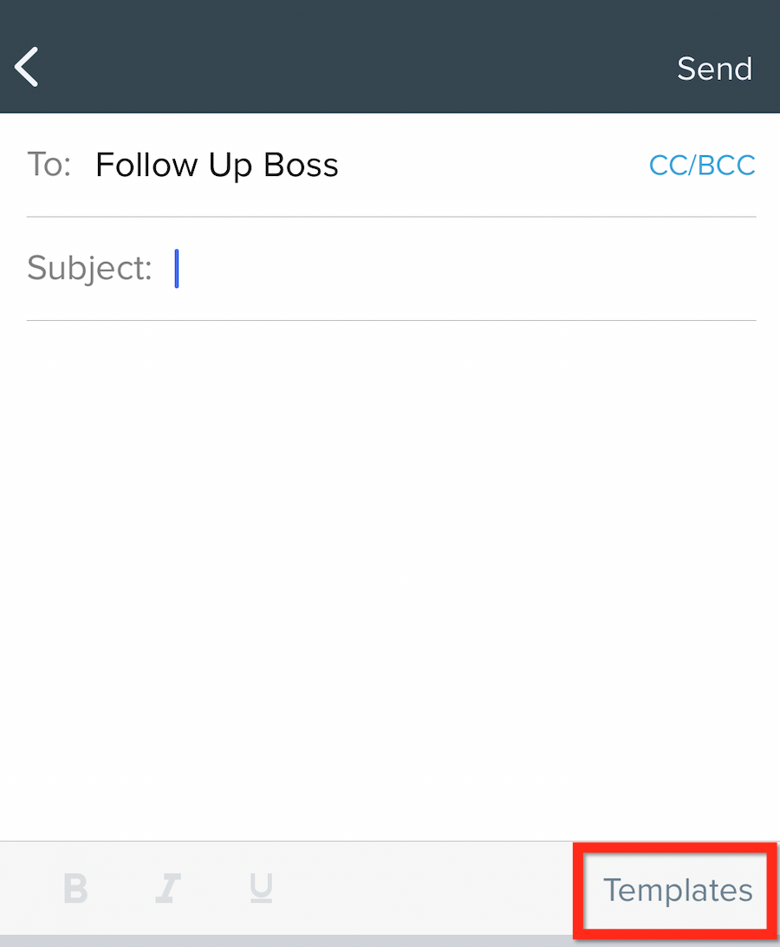Screen dimensions: 780x947
Task: Toggle italic formatting with the I icon
Action: point(168,888)
